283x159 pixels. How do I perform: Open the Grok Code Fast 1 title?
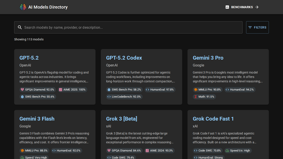pos(213,119)
